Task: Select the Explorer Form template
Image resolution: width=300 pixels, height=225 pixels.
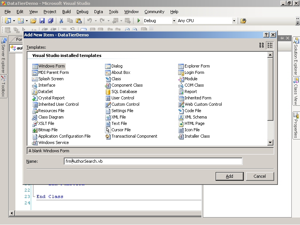Action: (x=194, y=66)
